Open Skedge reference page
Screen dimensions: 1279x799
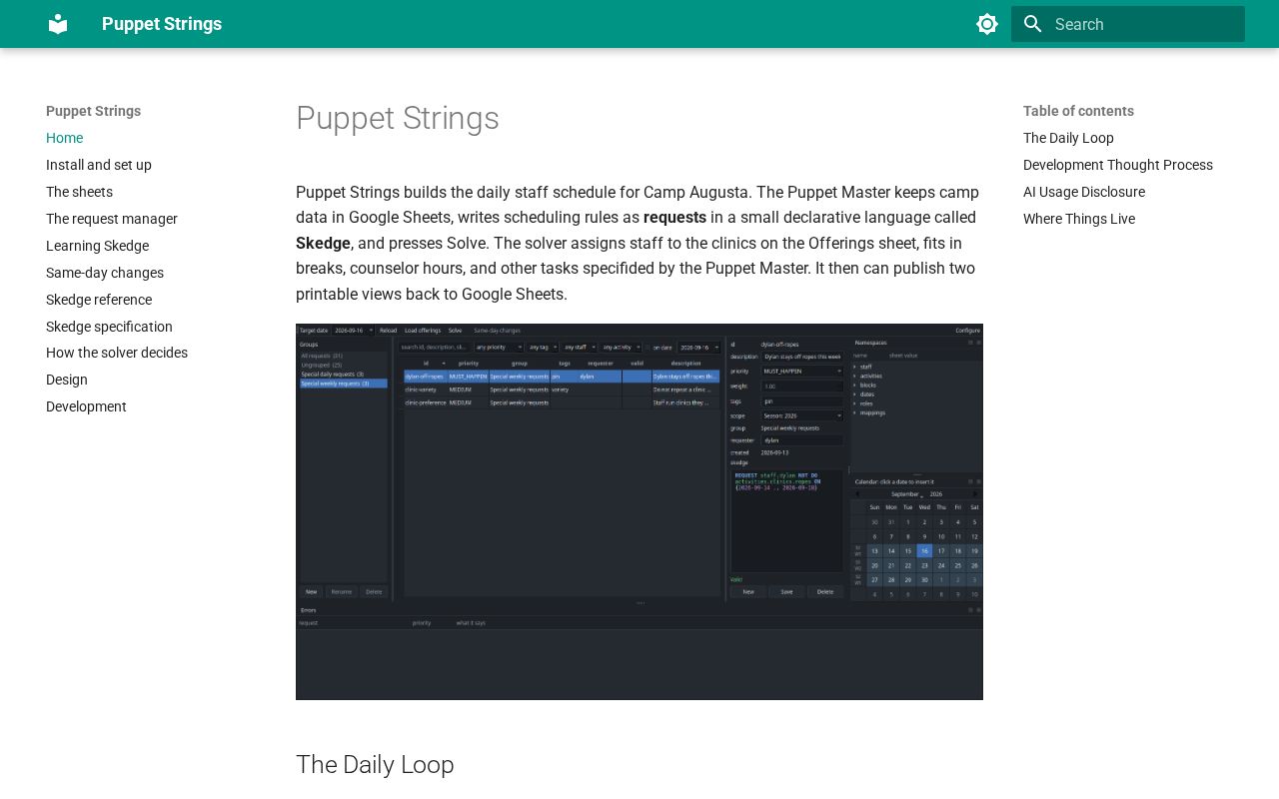click(x=99, y=300)
